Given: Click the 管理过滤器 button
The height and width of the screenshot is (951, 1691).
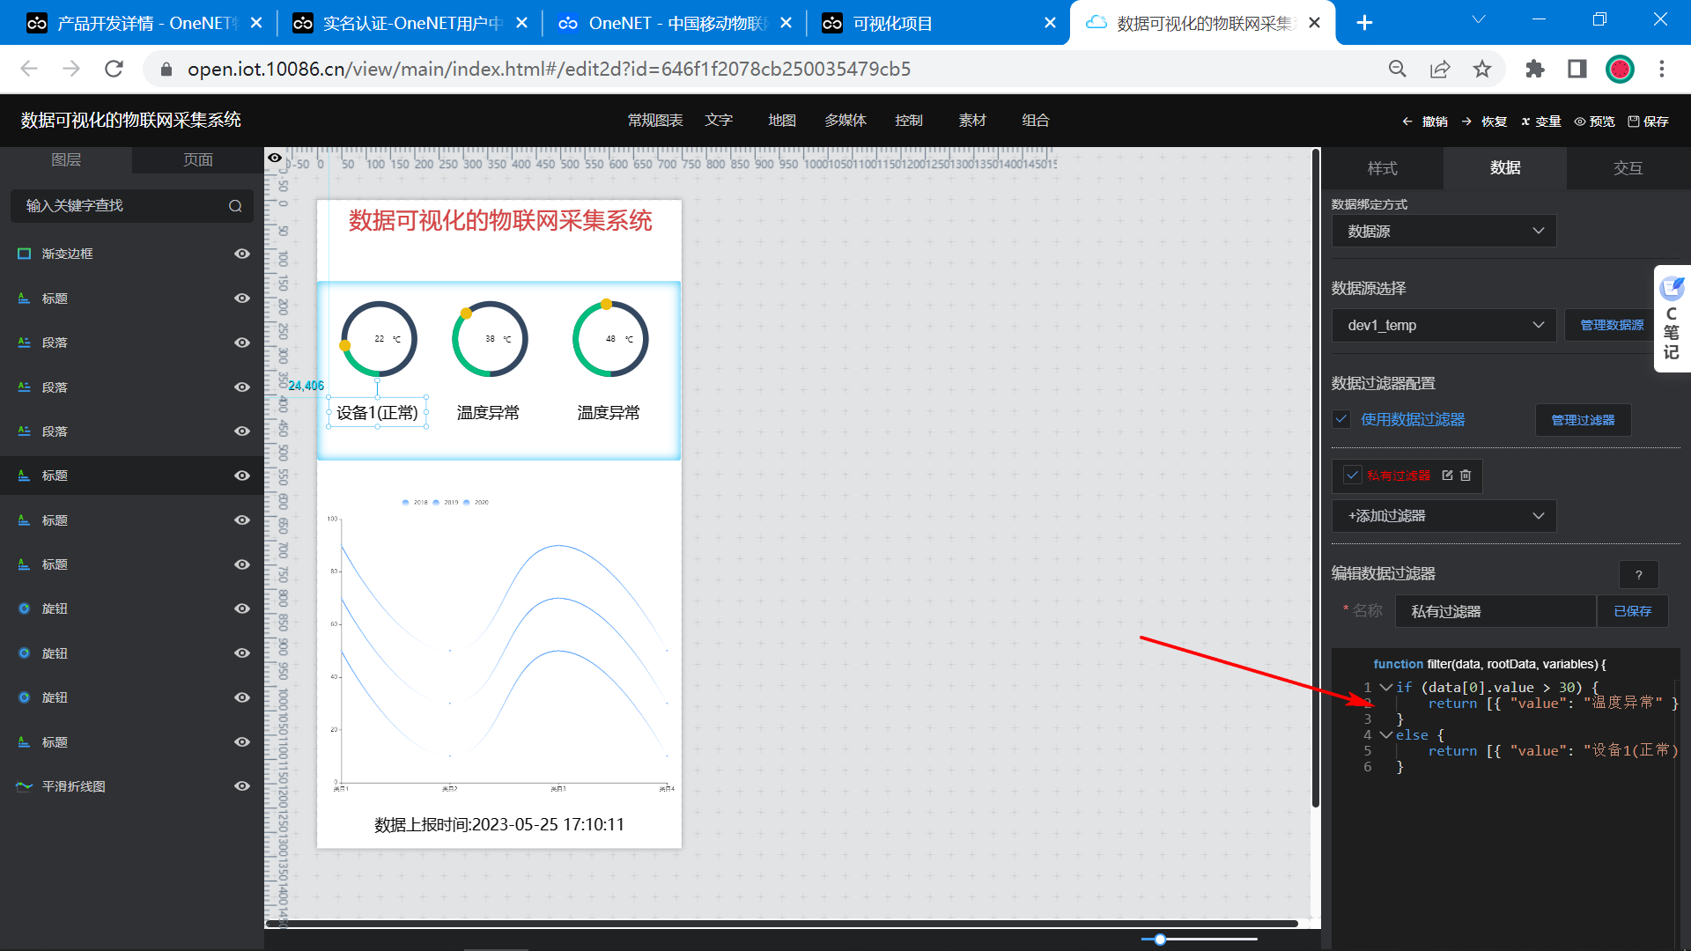Looking at the screenshot, I should click(1583, 420).
